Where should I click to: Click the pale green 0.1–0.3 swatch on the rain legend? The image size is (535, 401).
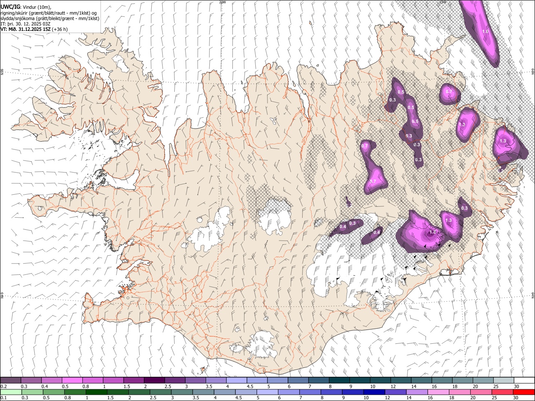10,392
